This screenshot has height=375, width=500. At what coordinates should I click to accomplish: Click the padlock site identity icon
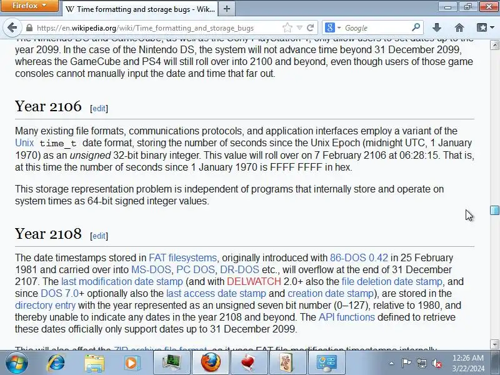click(29, 27)
